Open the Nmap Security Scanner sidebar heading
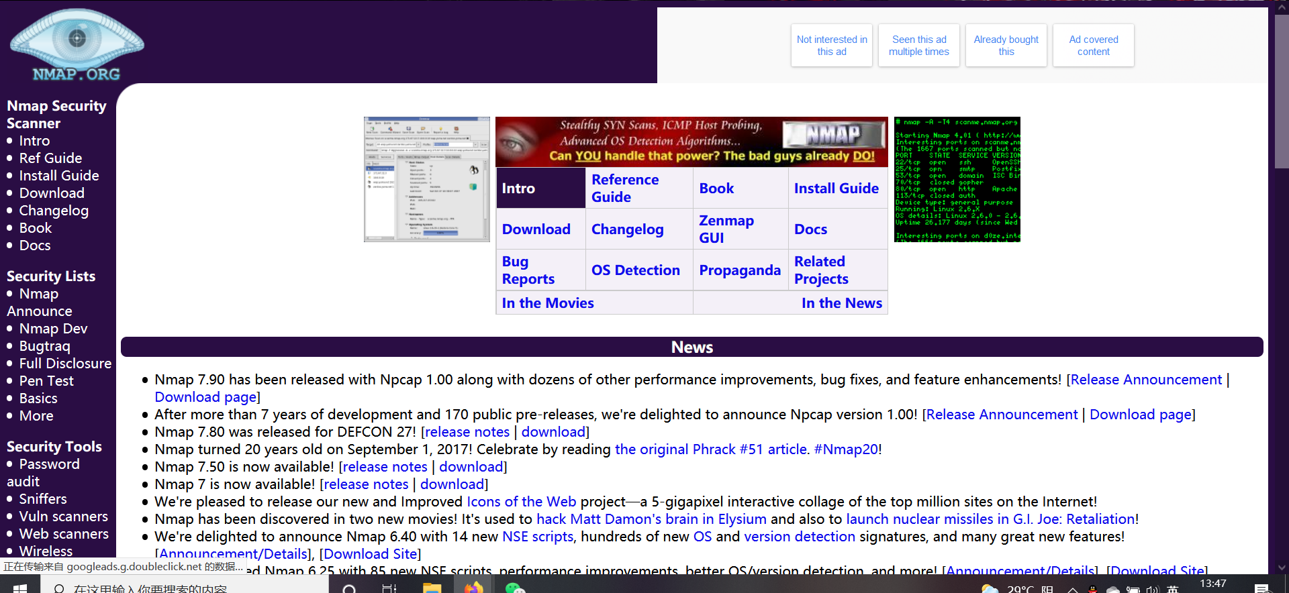 point(56,115)
